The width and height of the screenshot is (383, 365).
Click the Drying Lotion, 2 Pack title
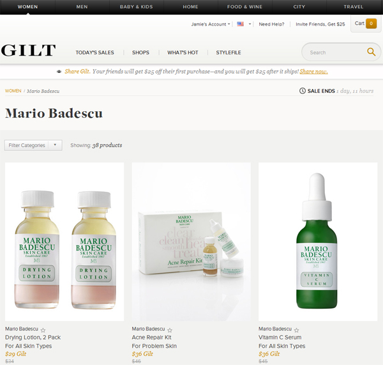click(x=33, y=338)
